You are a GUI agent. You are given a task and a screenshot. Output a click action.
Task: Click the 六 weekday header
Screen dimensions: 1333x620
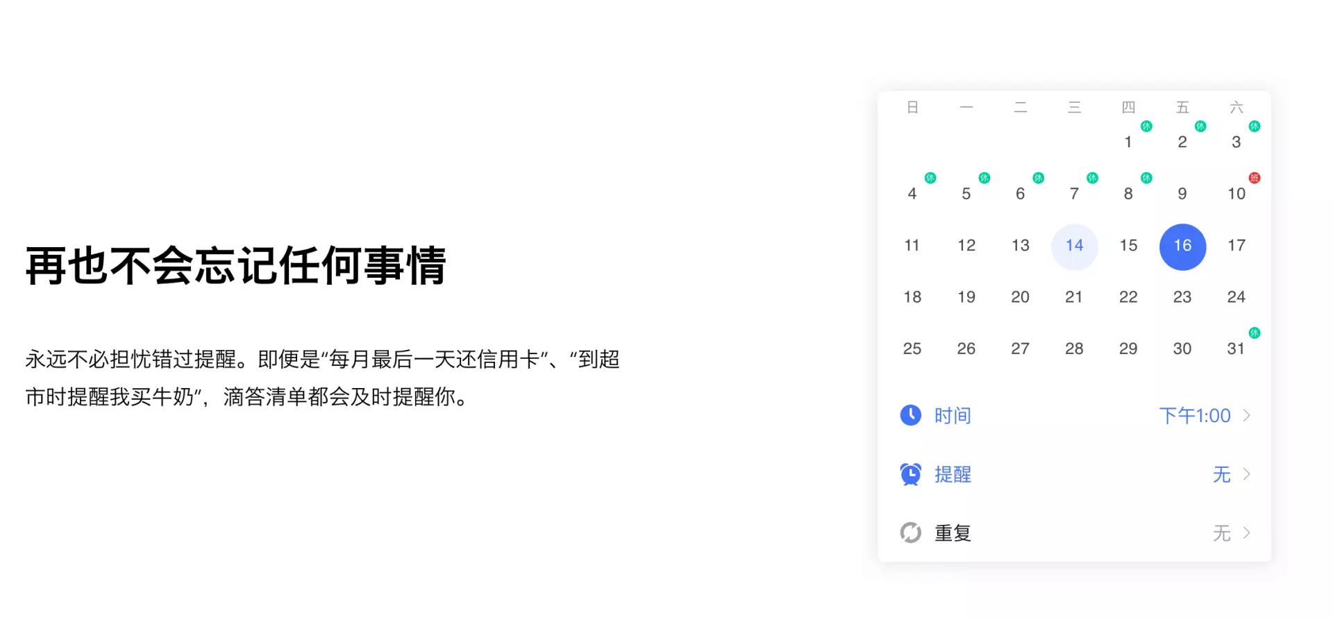click(1236, 107)
